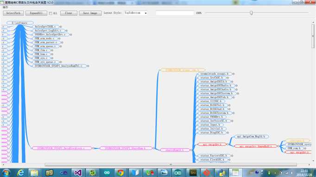Image resolution: width=316 pixels, height=177 pixels.
Task: Open the Layout Style dropdown
Action: 136,13
